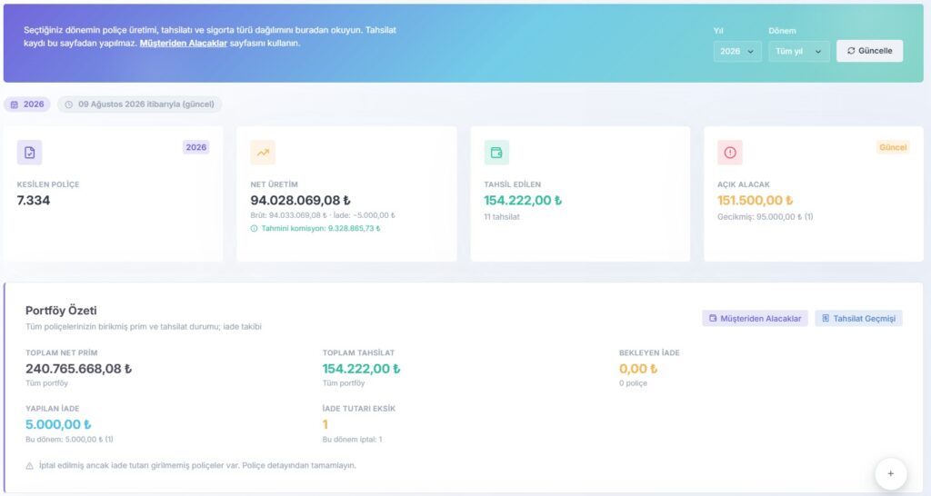Click the Bekleyen İade value 0,00

638,369
